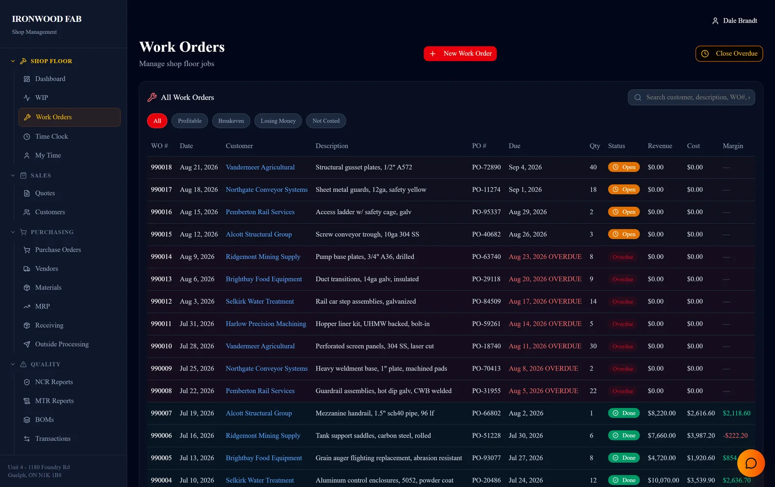Click Open status badge on WO 990017
The width and height of the screenshot is (775, 487).
tap(624, 190)
